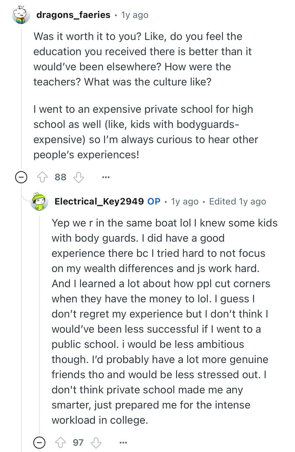Open more options for dragons_faeries' comment
This screenshot has width=295, height=452.
click(x=105, y=177)
